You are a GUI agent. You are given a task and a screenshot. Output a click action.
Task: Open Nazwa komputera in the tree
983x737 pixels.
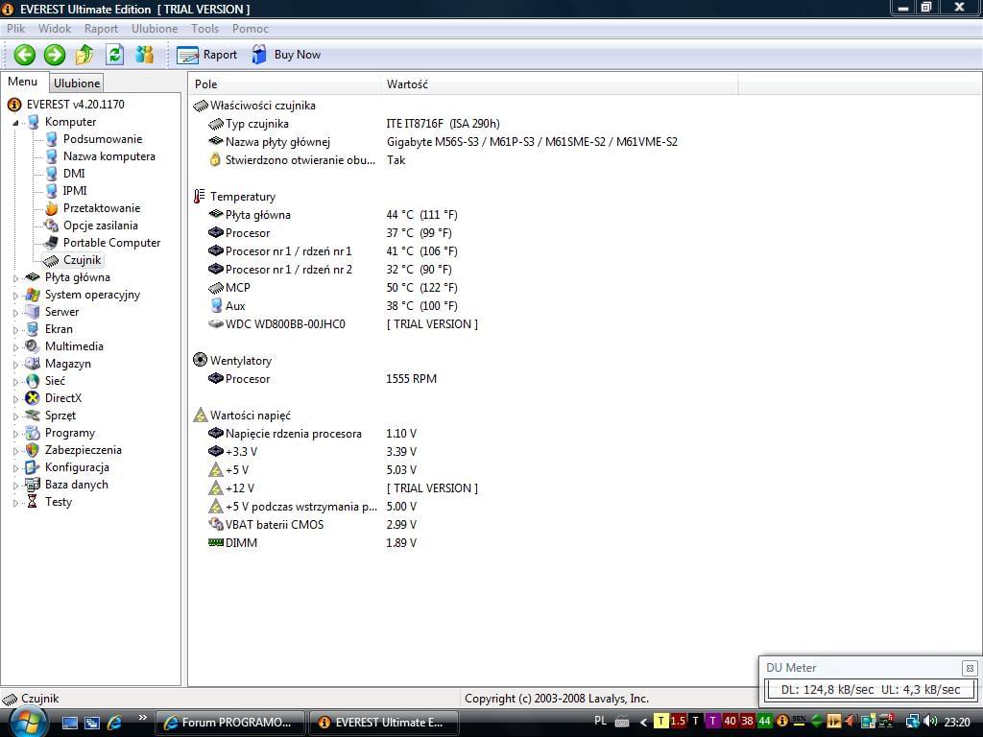coord(109,156)
